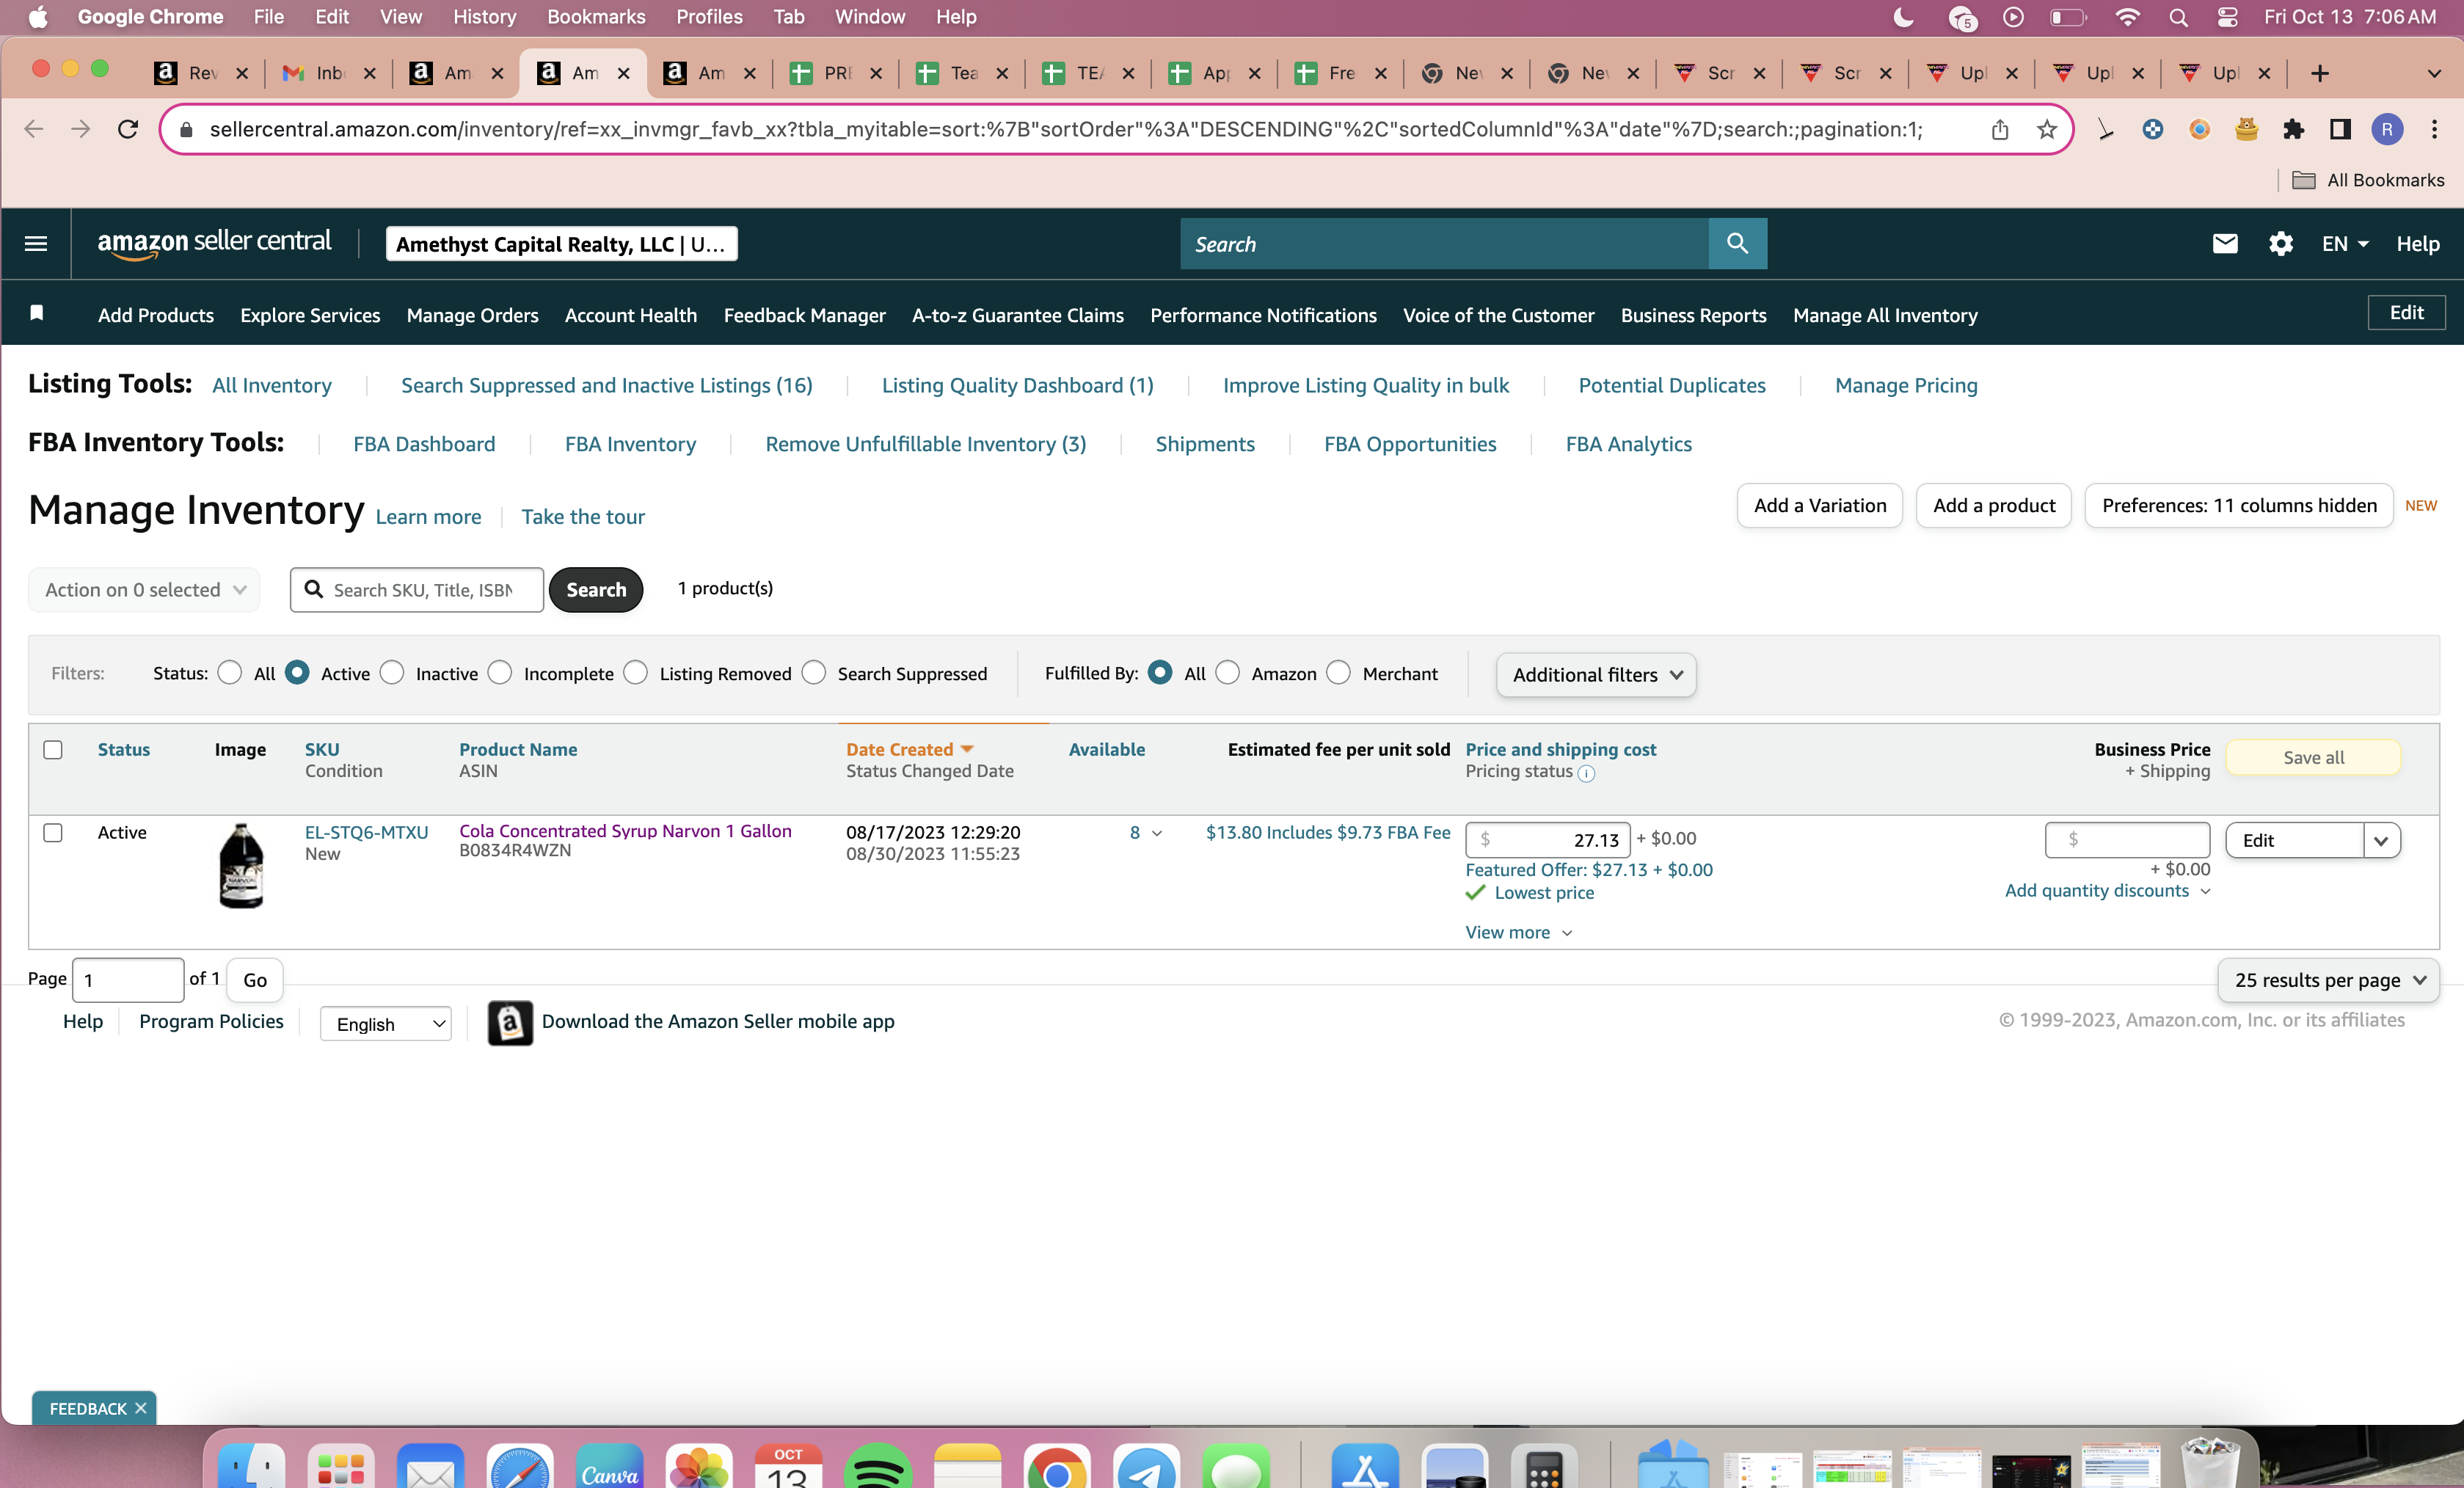2464x1488 pixels.
Task: Open the Edit button's dropdown arrow
Action: pyautogui.click(x=2381, y=841)
